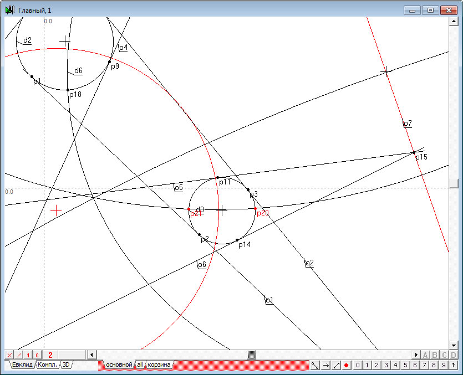Click the point label p18
463x375 pixels.
pyautogui.click(x=75, y=94)
